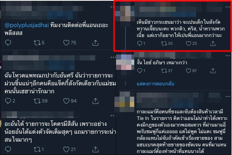Open more options on Tie In tweet

tap(228, 96)
